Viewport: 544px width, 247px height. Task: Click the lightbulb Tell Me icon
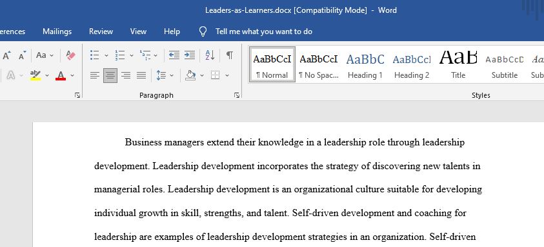[203, 32]
